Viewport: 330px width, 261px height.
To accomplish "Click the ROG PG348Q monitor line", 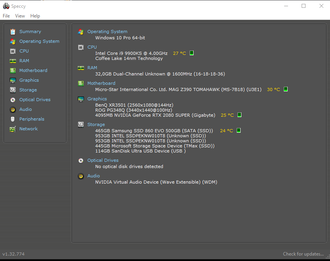I will (x=134, y=110).
